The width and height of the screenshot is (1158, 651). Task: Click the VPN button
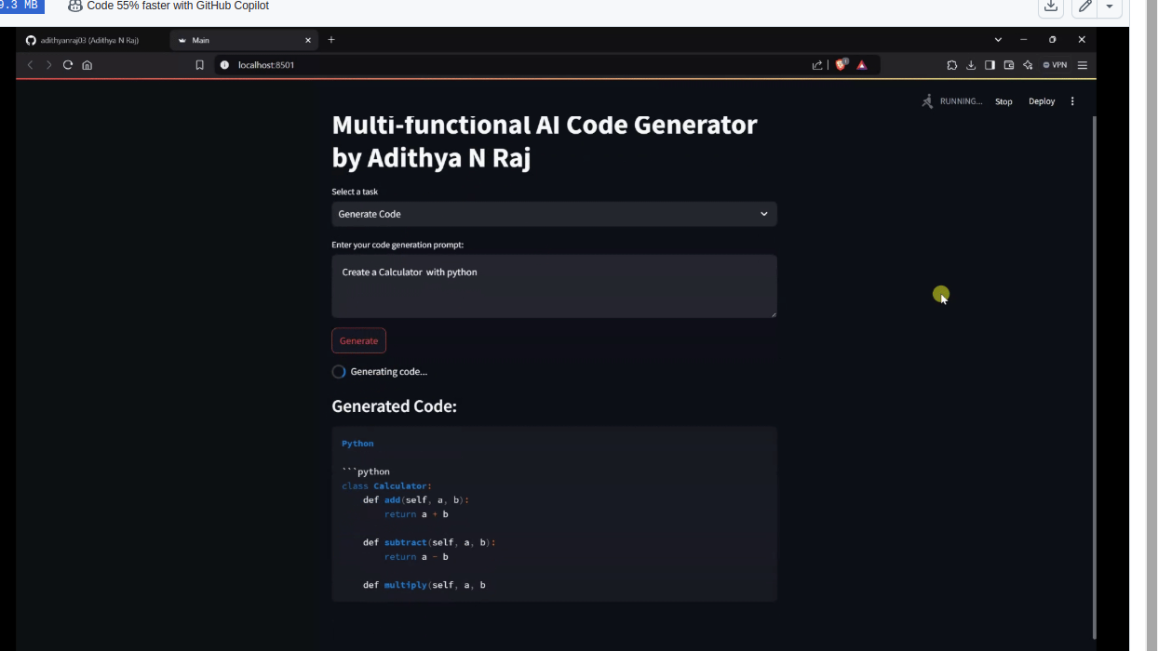pos(1055,65)
